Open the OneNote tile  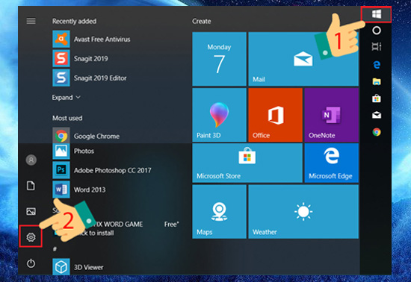click(x=331, y=115)
